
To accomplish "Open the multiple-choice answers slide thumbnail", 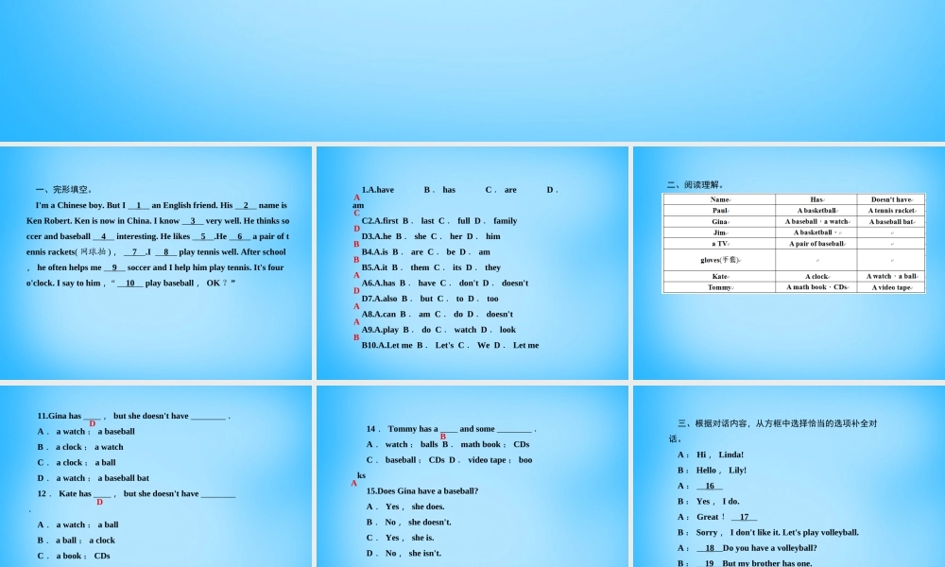I will click(472, 263).
